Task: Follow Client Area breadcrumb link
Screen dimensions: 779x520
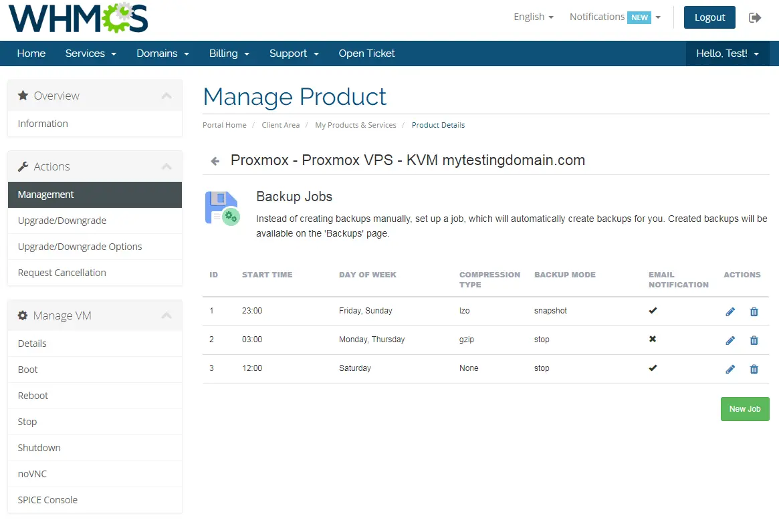Action: 281,125
